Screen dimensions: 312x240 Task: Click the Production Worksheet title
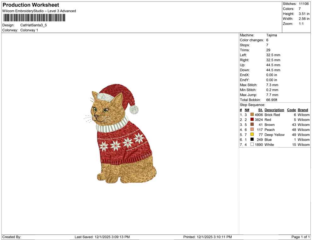[x=30, y=5]
